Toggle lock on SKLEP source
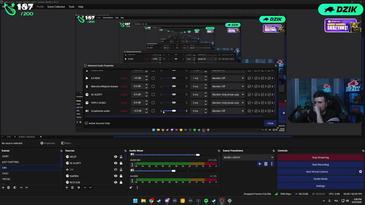 (x=121, y=157)
